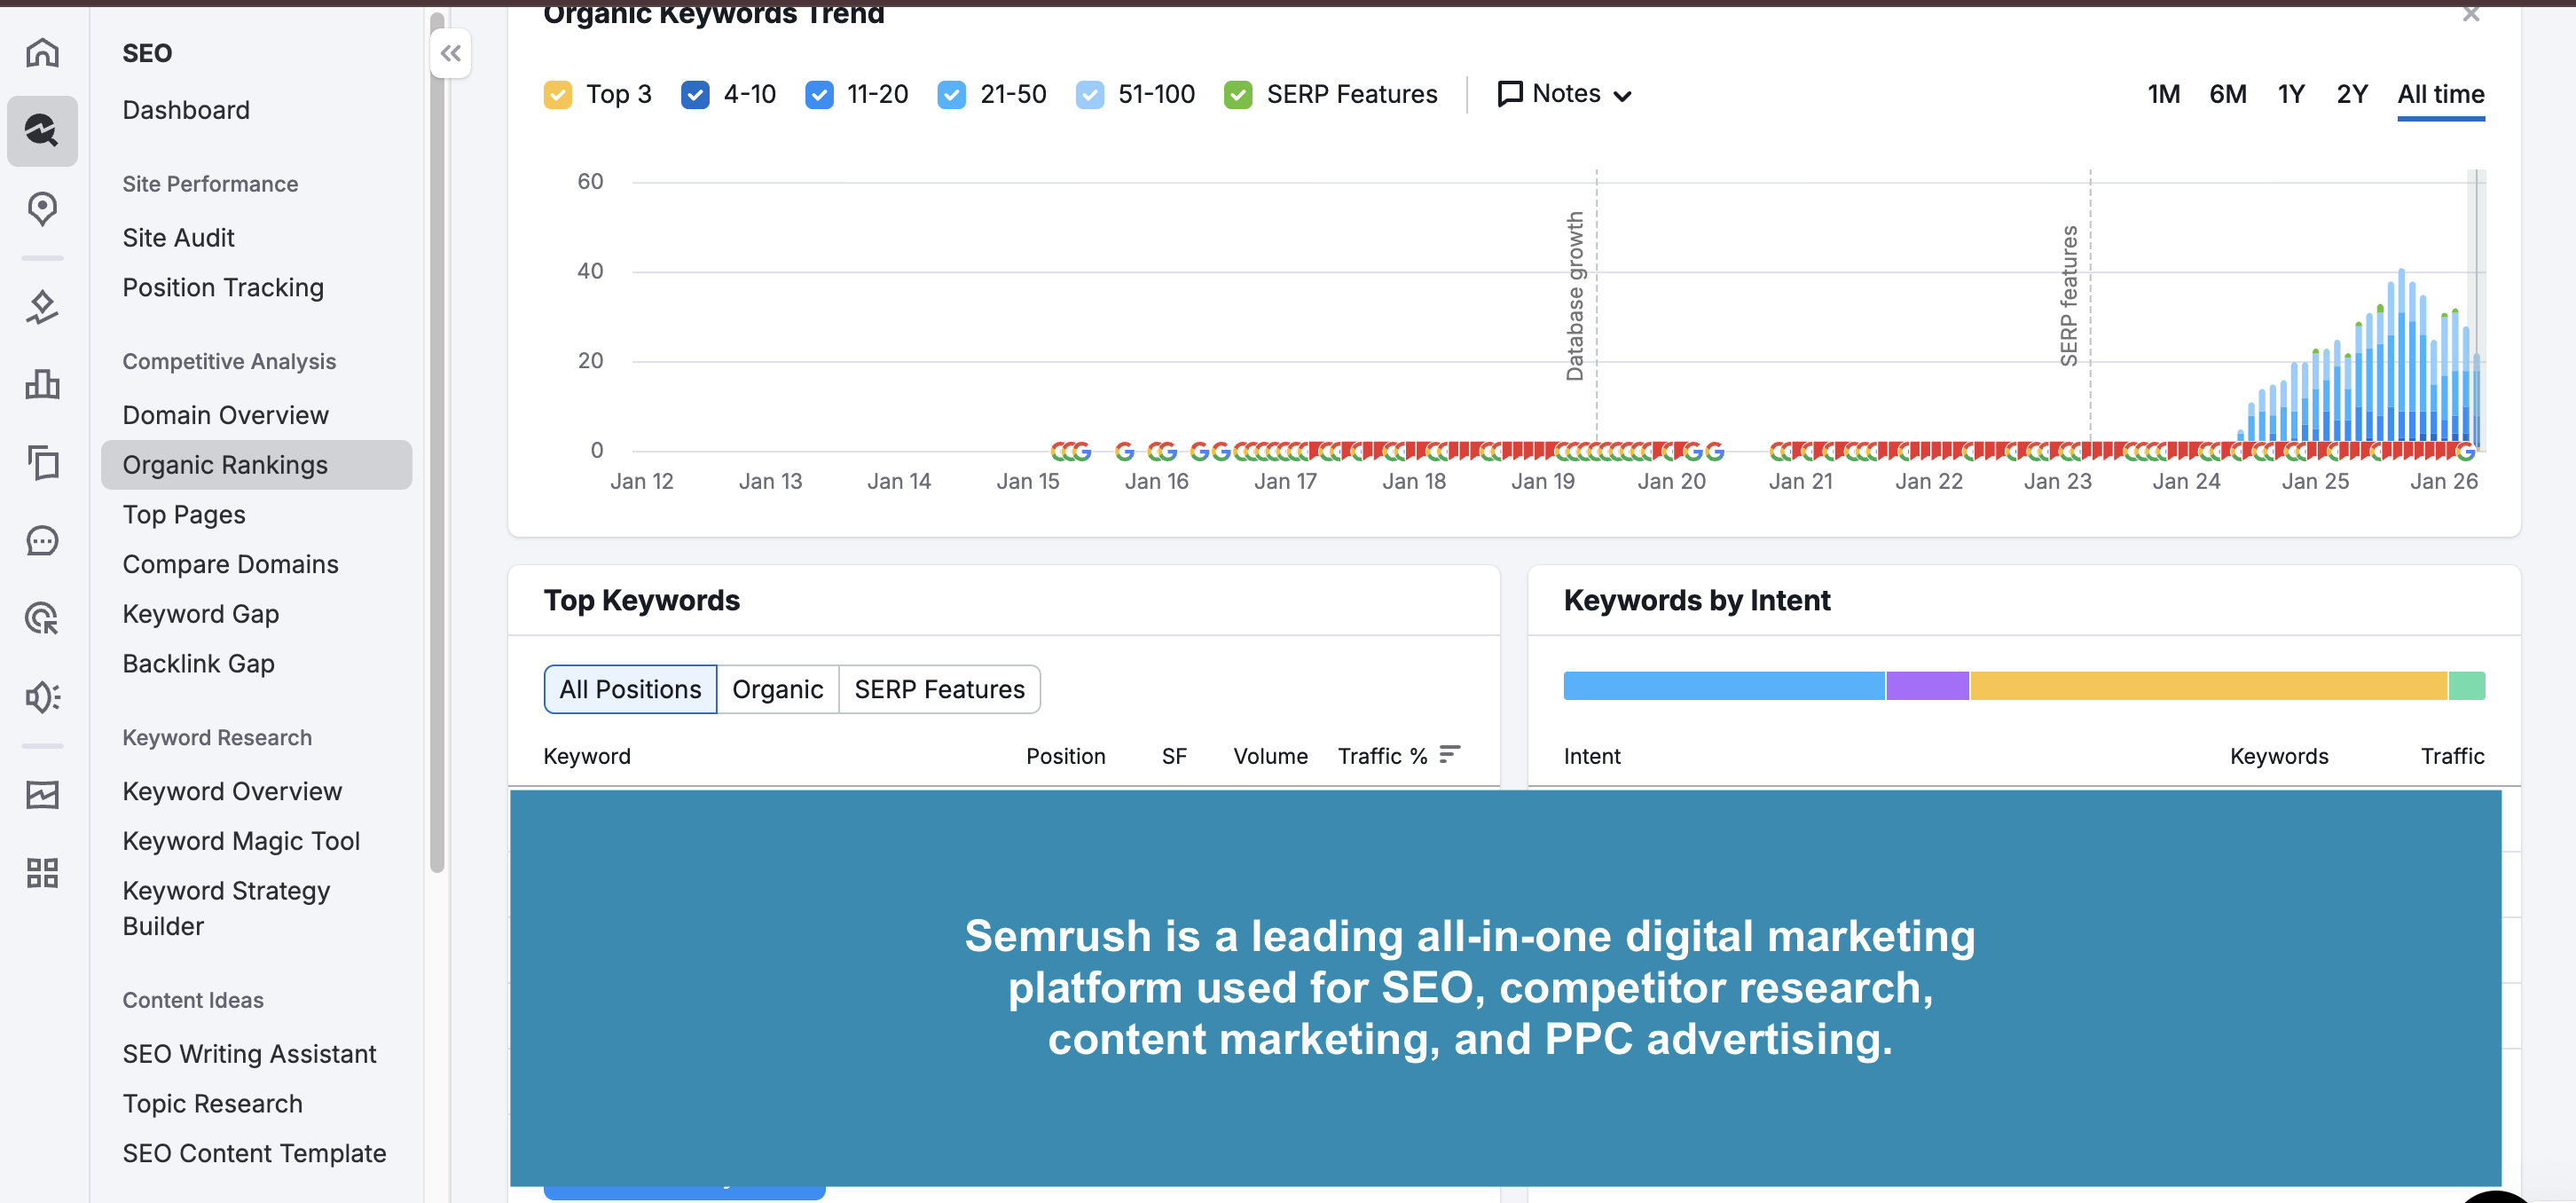Image resolution: width=2576 pixels, height=1203 pixels.
Task: Select the SERP Features tab
Action: [939, 689]
